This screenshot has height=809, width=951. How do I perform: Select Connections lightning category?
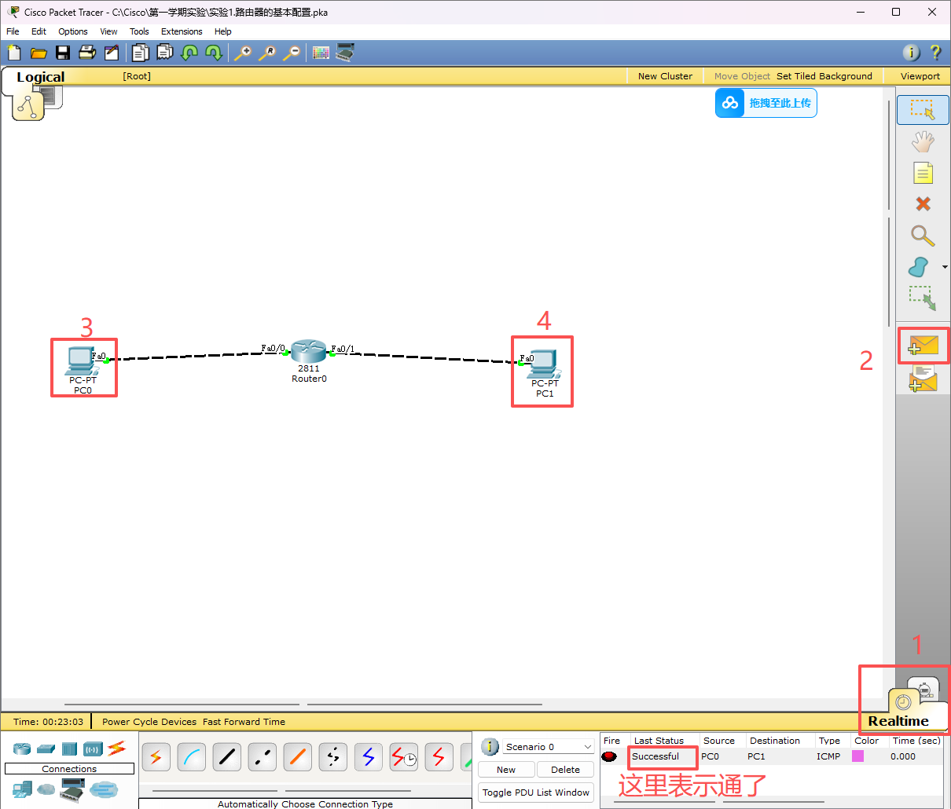point(116,748)
